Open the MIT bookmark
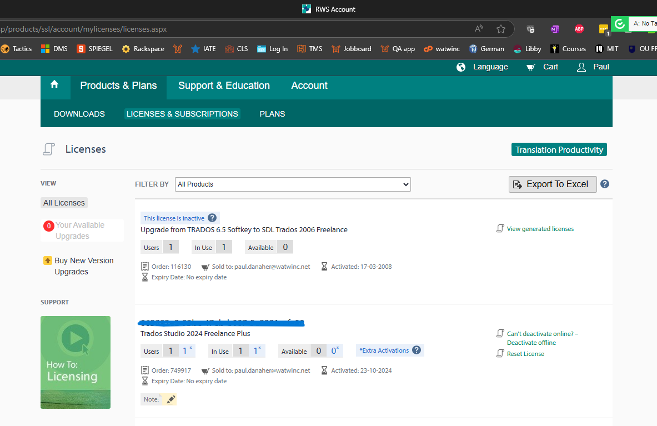 click(x=606, y=49)
